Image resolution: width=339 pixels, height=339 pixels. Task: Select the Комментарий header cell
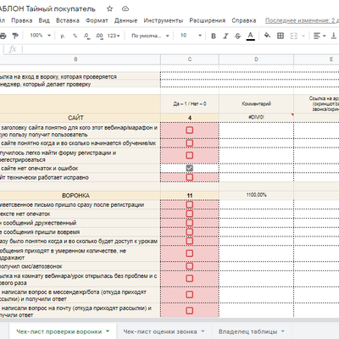click(x=256, y=103)
